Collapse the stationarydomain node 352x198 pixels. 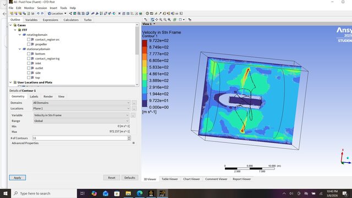click(x=20, y=49)
